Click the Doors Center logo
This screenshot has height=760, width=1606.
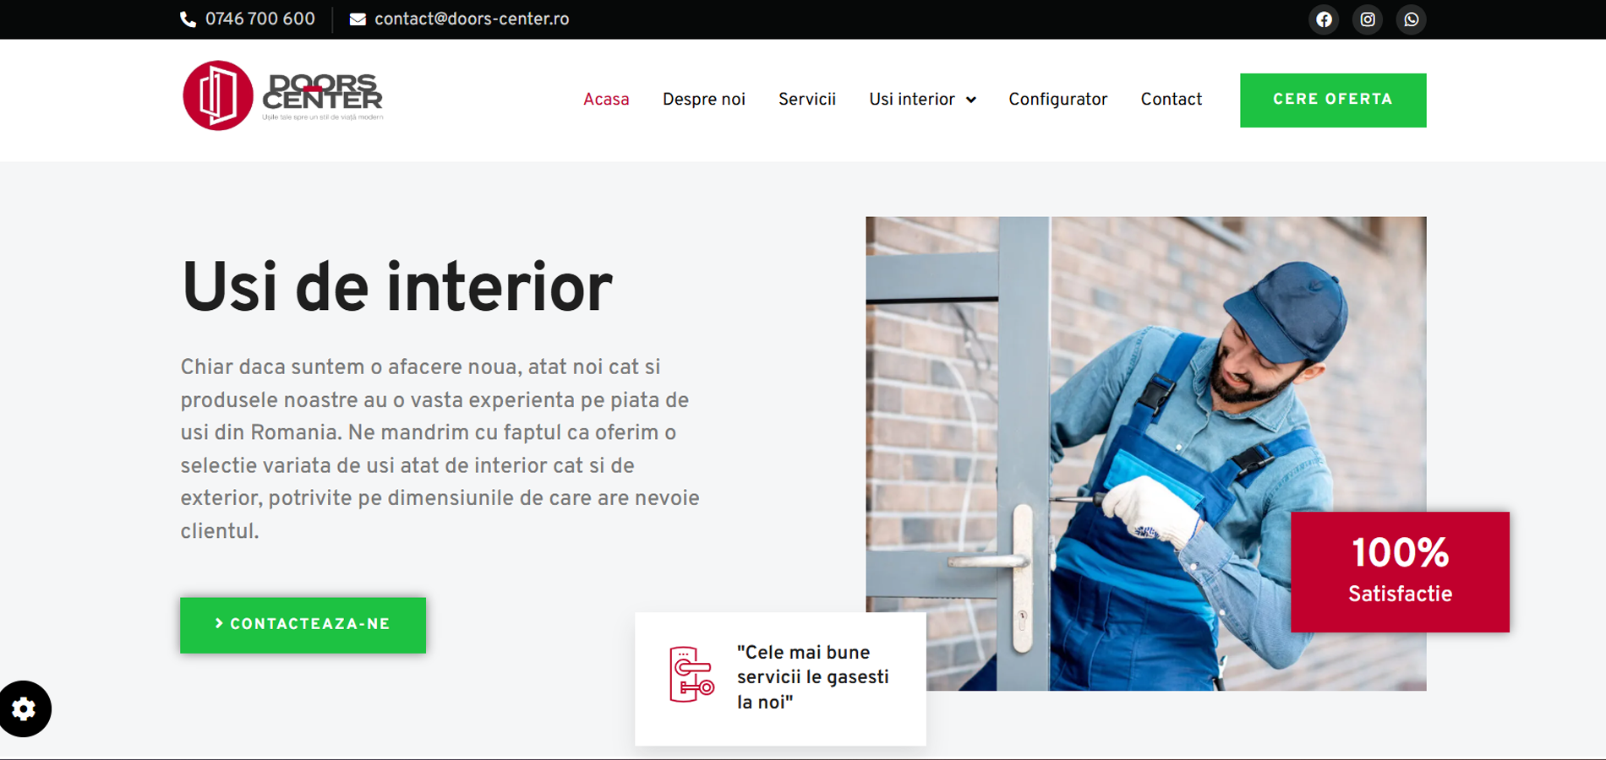pyautogui.click(x=283, y=95)
